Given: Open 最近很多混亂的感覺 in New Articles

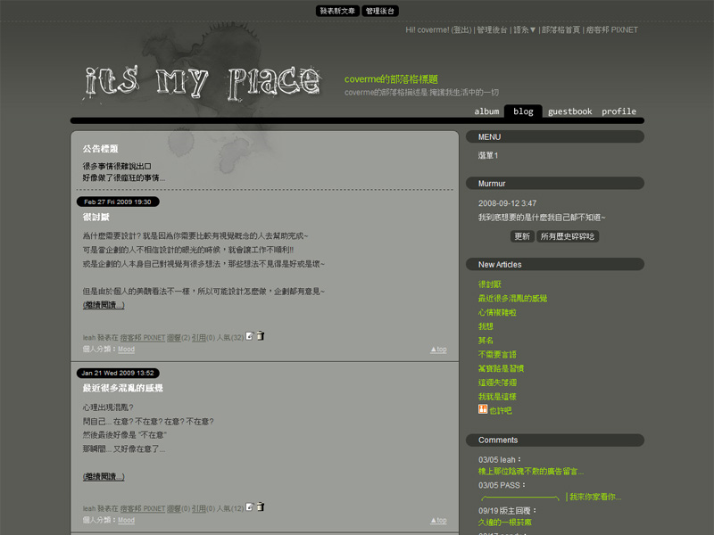Looking at the screenshot, I should [x=512, y=299].
